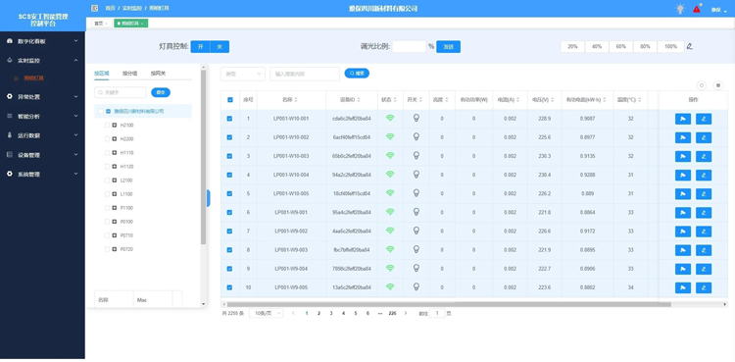Switch to the 首页 page tab
Viewport: 735px width, 362px height.
click(101, 23)
